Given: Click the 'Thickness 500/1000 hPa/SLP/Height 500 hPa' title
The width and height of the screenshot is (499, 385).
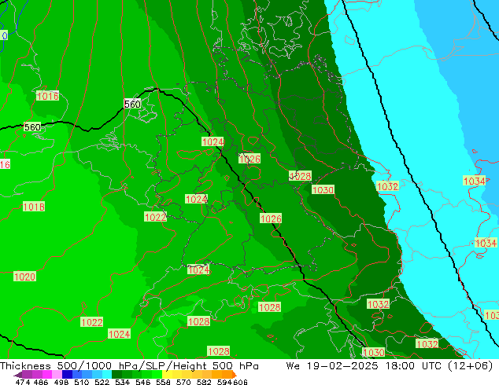Looking at the screenshot, I should pos(129,366).
